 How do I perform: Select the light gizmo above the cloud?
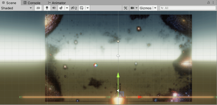point(118,41)
